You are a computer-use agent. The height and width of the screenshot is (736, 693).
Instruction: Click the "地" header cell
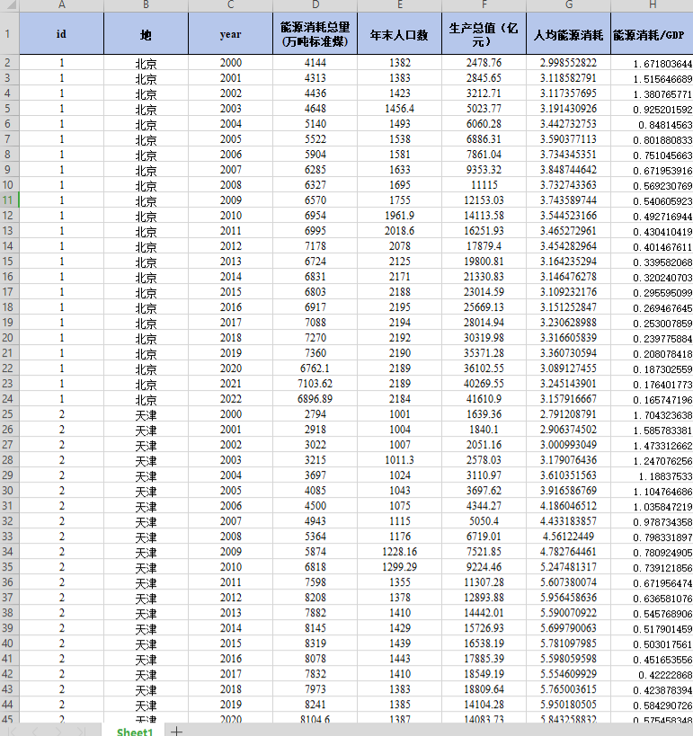pos(146,33)
